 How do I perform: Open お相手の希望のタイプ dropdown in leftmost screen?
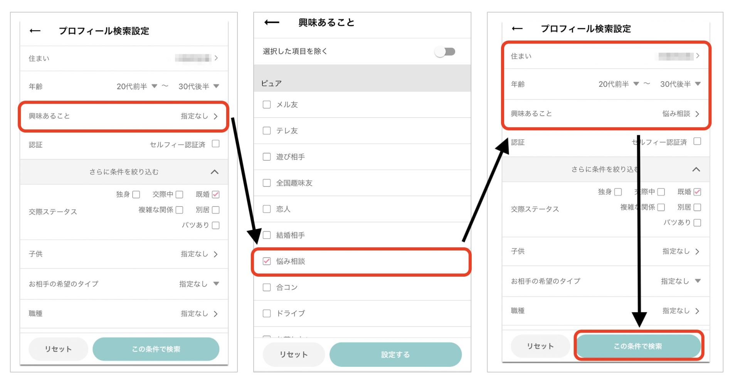click(199, 284)
